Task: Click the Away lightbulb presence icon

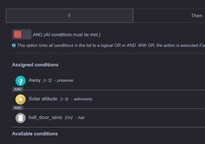Action: point(21,81)
